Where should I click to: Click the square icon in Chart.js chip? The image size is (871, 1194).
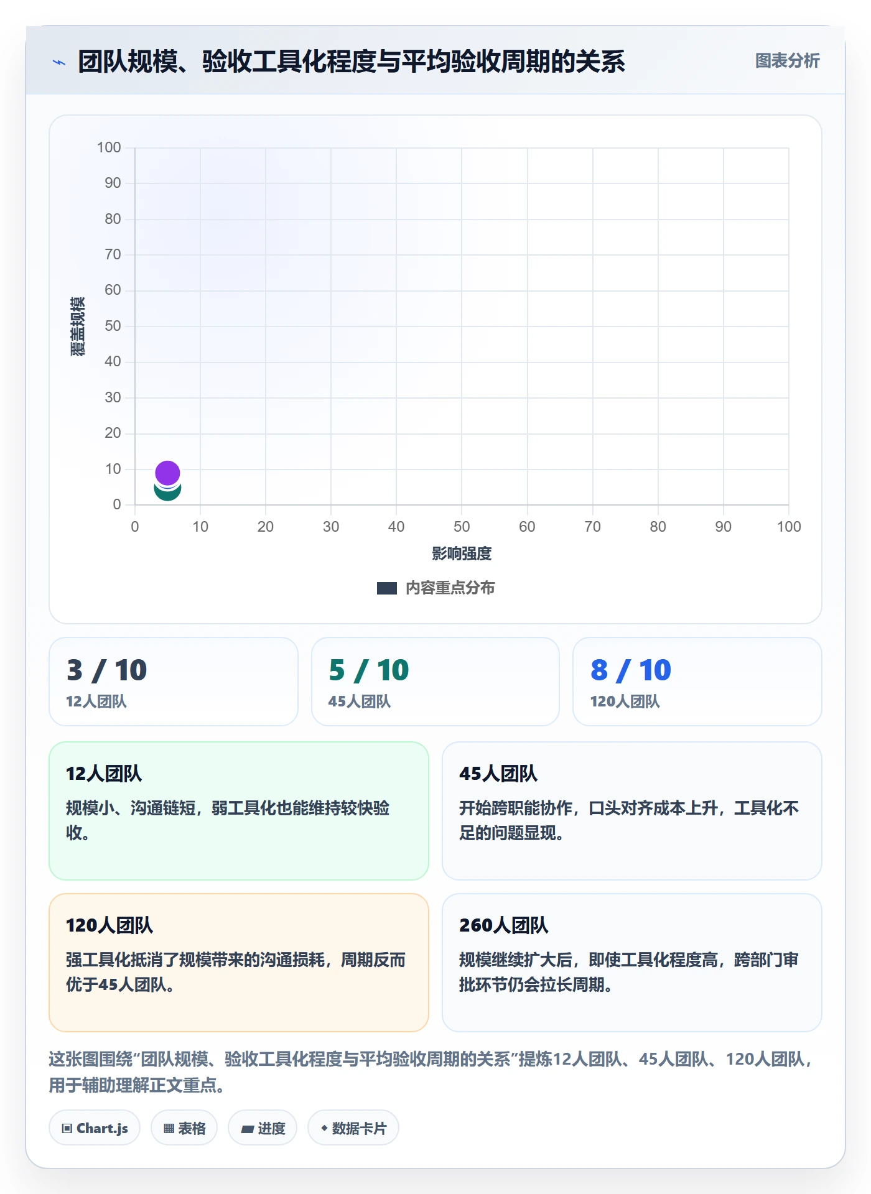[x=67, y=1129]
